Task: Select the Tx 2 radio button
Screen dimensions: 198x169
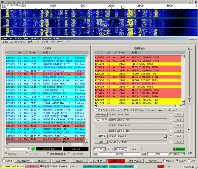Action: pos(171,120)
